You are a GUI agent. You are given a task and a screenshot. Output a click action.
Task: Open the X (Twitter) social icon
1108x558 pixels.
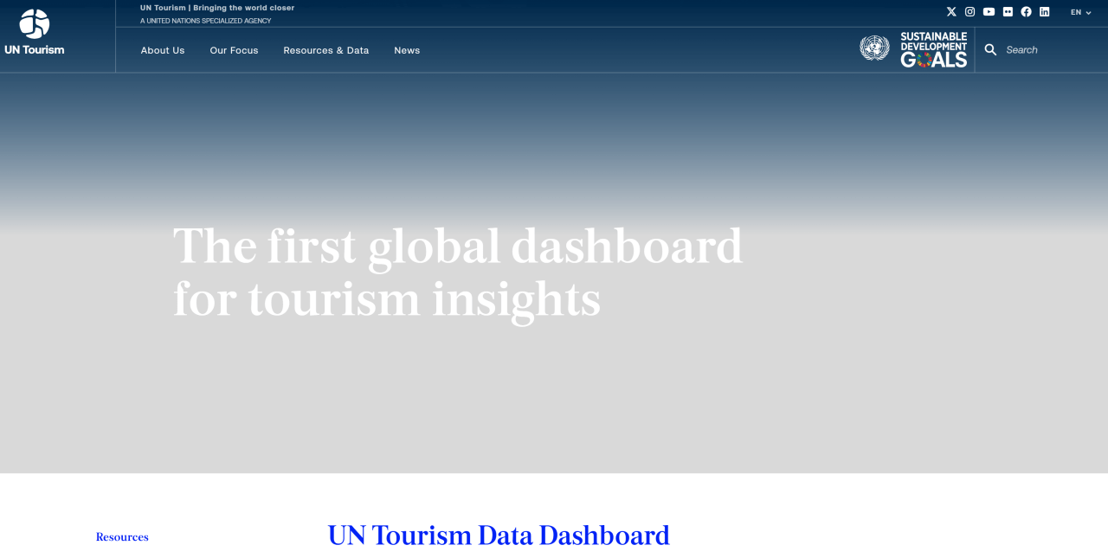pos(951,12)
